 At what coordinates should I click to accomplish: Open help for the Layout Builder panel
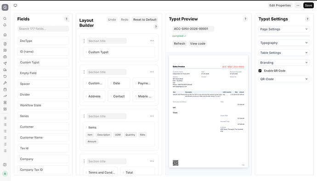pos(156,27)
